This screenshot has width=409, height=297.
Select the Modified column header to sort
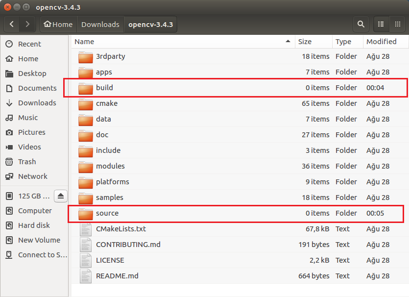[x=381, y=42]
